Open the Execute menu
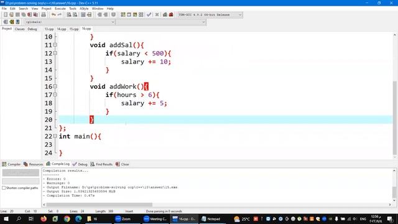 coord(60,9)
